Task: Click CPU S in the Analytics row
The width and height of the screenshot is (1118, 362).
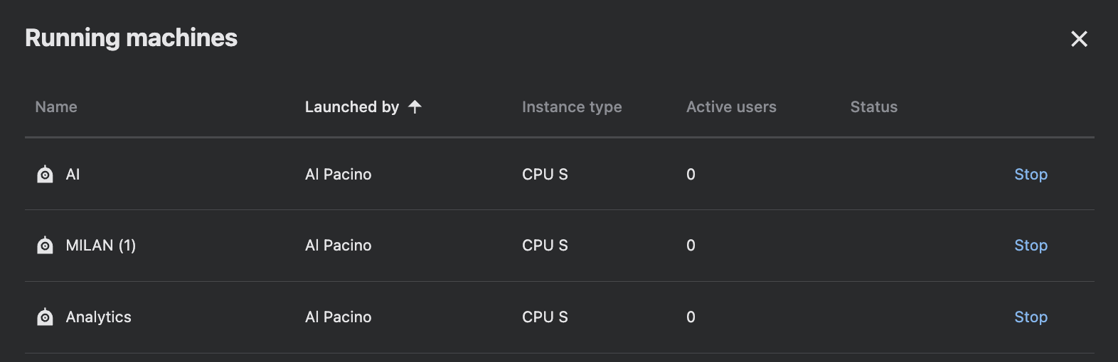Action: click(545, 317)
